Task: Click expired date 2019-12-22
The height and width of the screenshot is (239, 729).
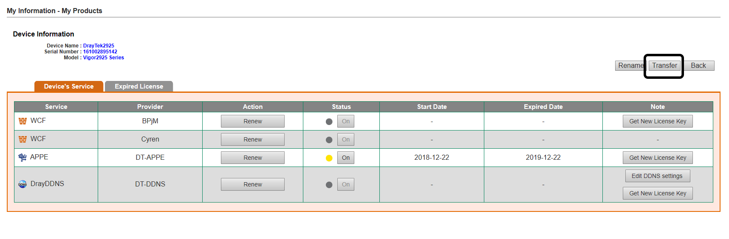Action: (543, 158)
